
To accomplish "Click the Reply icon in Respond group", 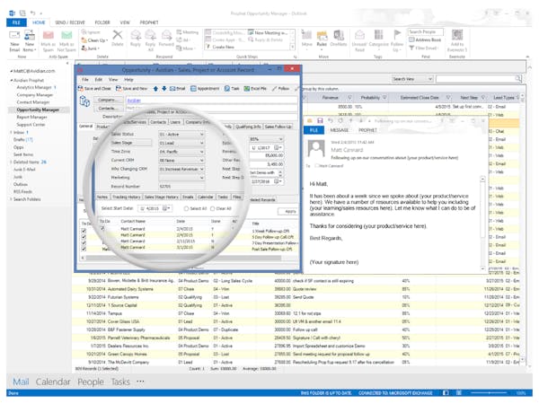I will point(136,38).
